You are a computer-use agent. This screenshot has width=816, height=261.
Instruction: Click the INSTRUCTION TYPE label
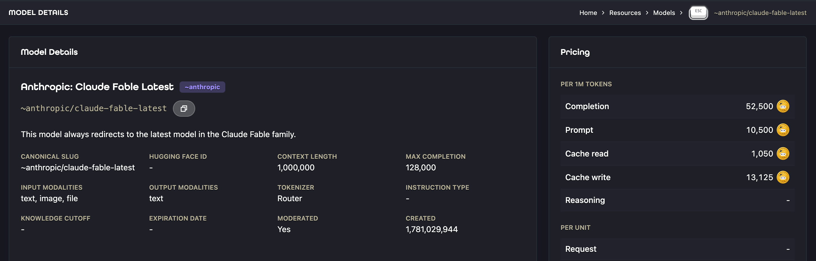(437, 188)
